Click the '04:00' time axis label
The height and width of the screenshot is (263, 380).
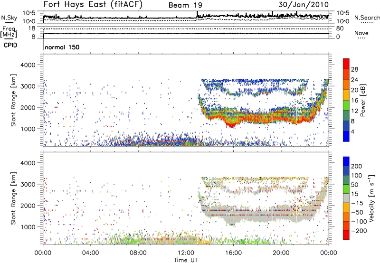pos(91,253)
